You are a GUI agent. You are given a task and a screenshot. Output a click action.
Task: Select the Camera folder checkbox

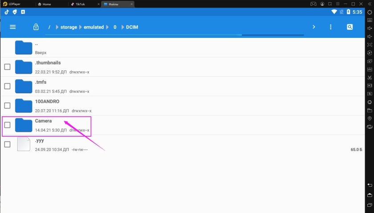pyautogui.click(x=7, y=125)
